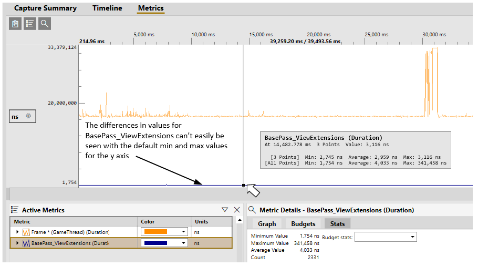
Task: Click the Units column header
Action: (x=212, y=222)
